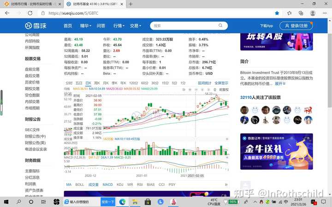This screenshot has width=332, height=207.
Task: Go to 首页 home page
Action: [68, 26]
